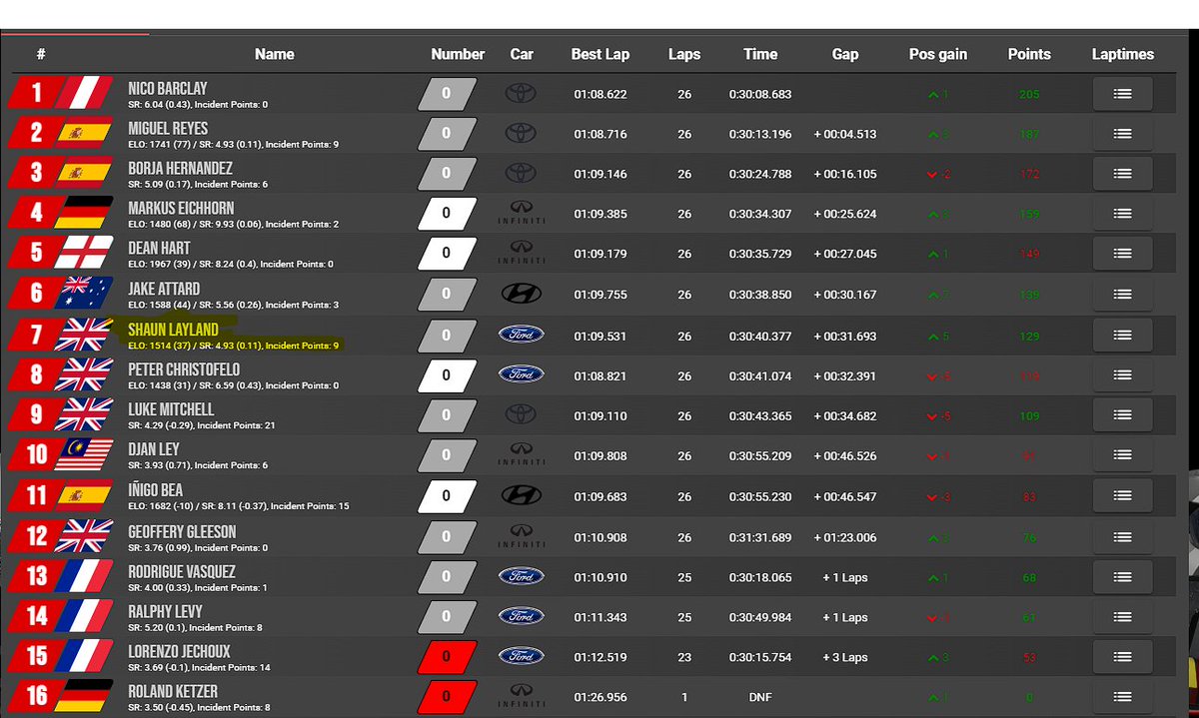
Task: Click UK flag beside Geoffery Gleeson
Action: pos(84,537)
